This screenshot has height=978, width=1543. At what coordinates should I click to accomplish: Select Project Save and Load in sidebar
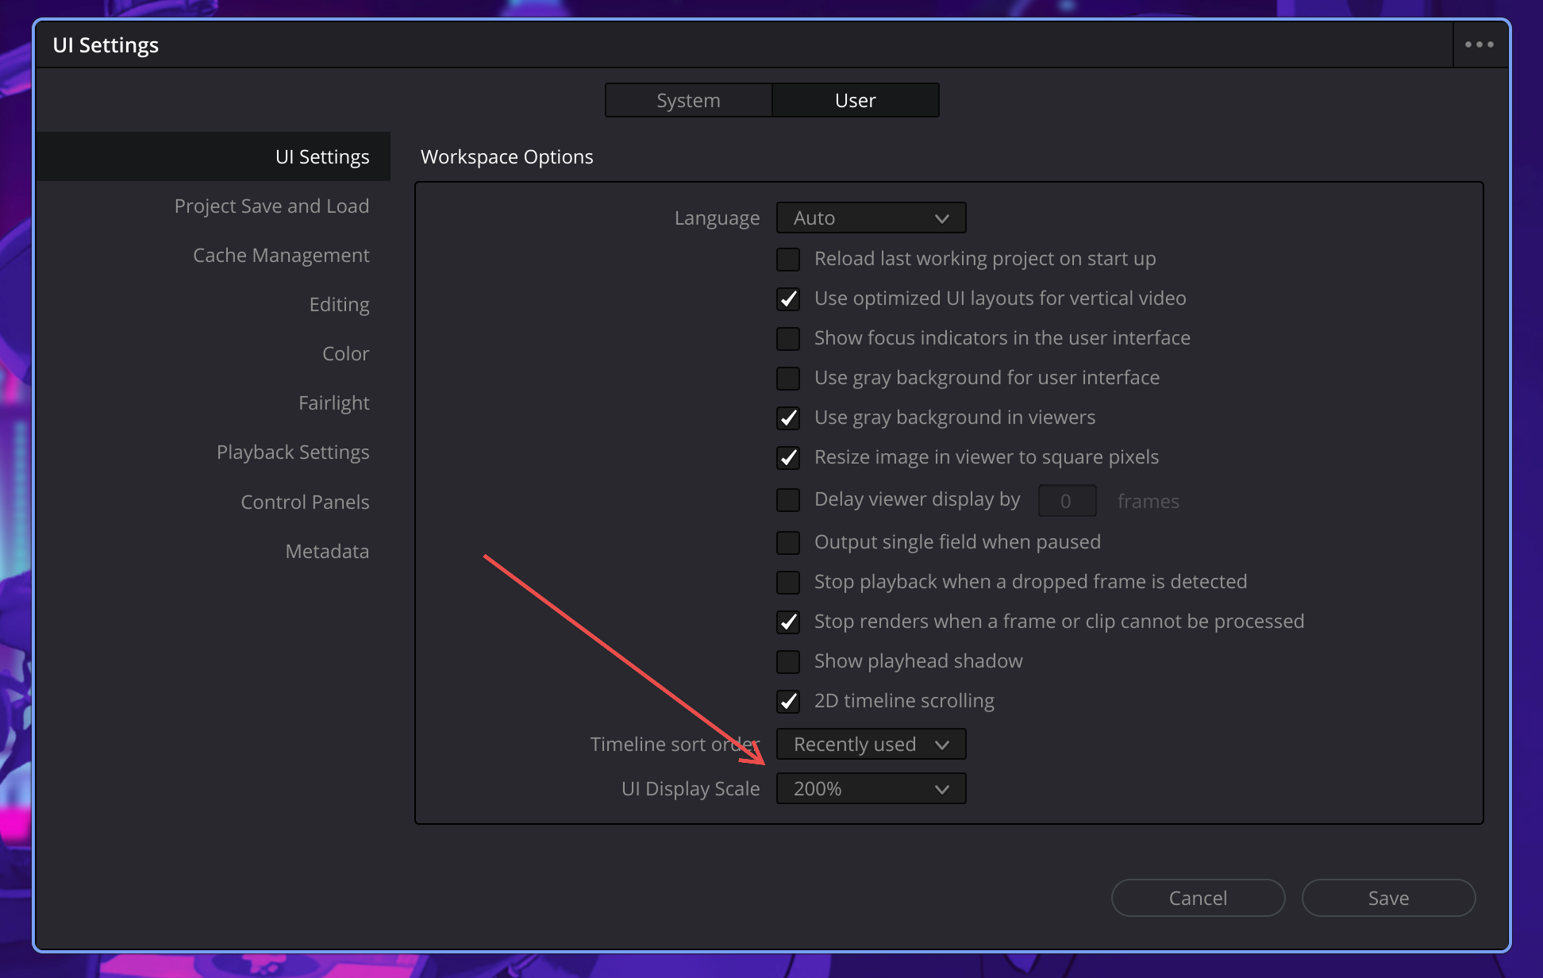271,206
